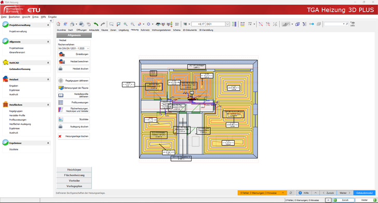The image size is (378, 203).
Task: Click the zoom out magnifier icon
Action: (x=132, y=24)
